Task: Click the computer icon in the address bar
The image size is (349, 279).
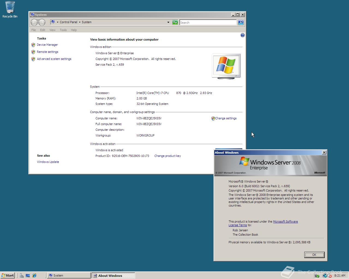Action: 53,22
